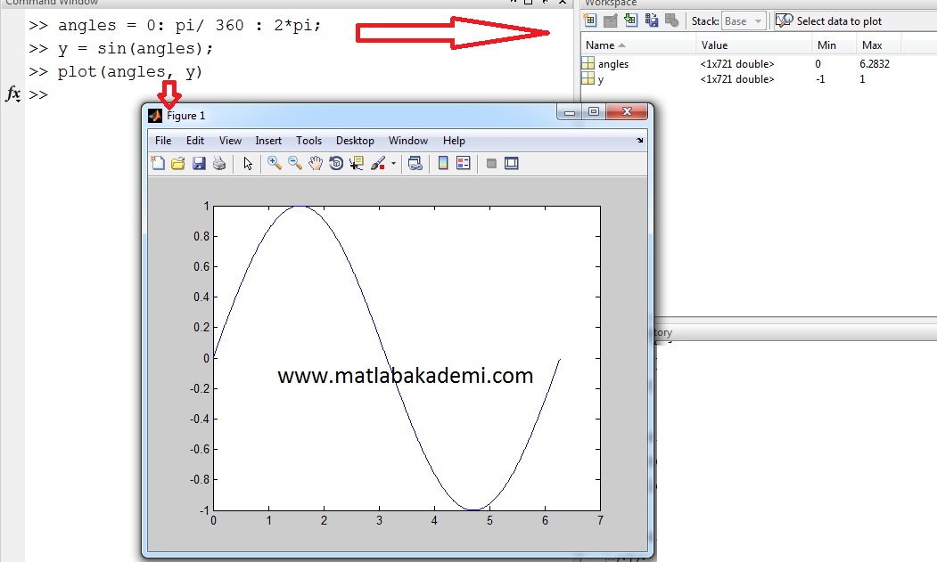Select the Data Cursor tool
937x562 pixels.
357,163
